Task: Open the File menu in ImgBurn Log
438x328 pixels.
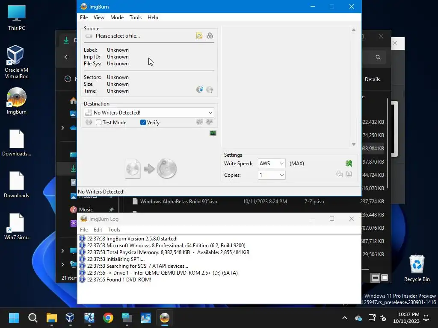Action: [x=84, y=229]
